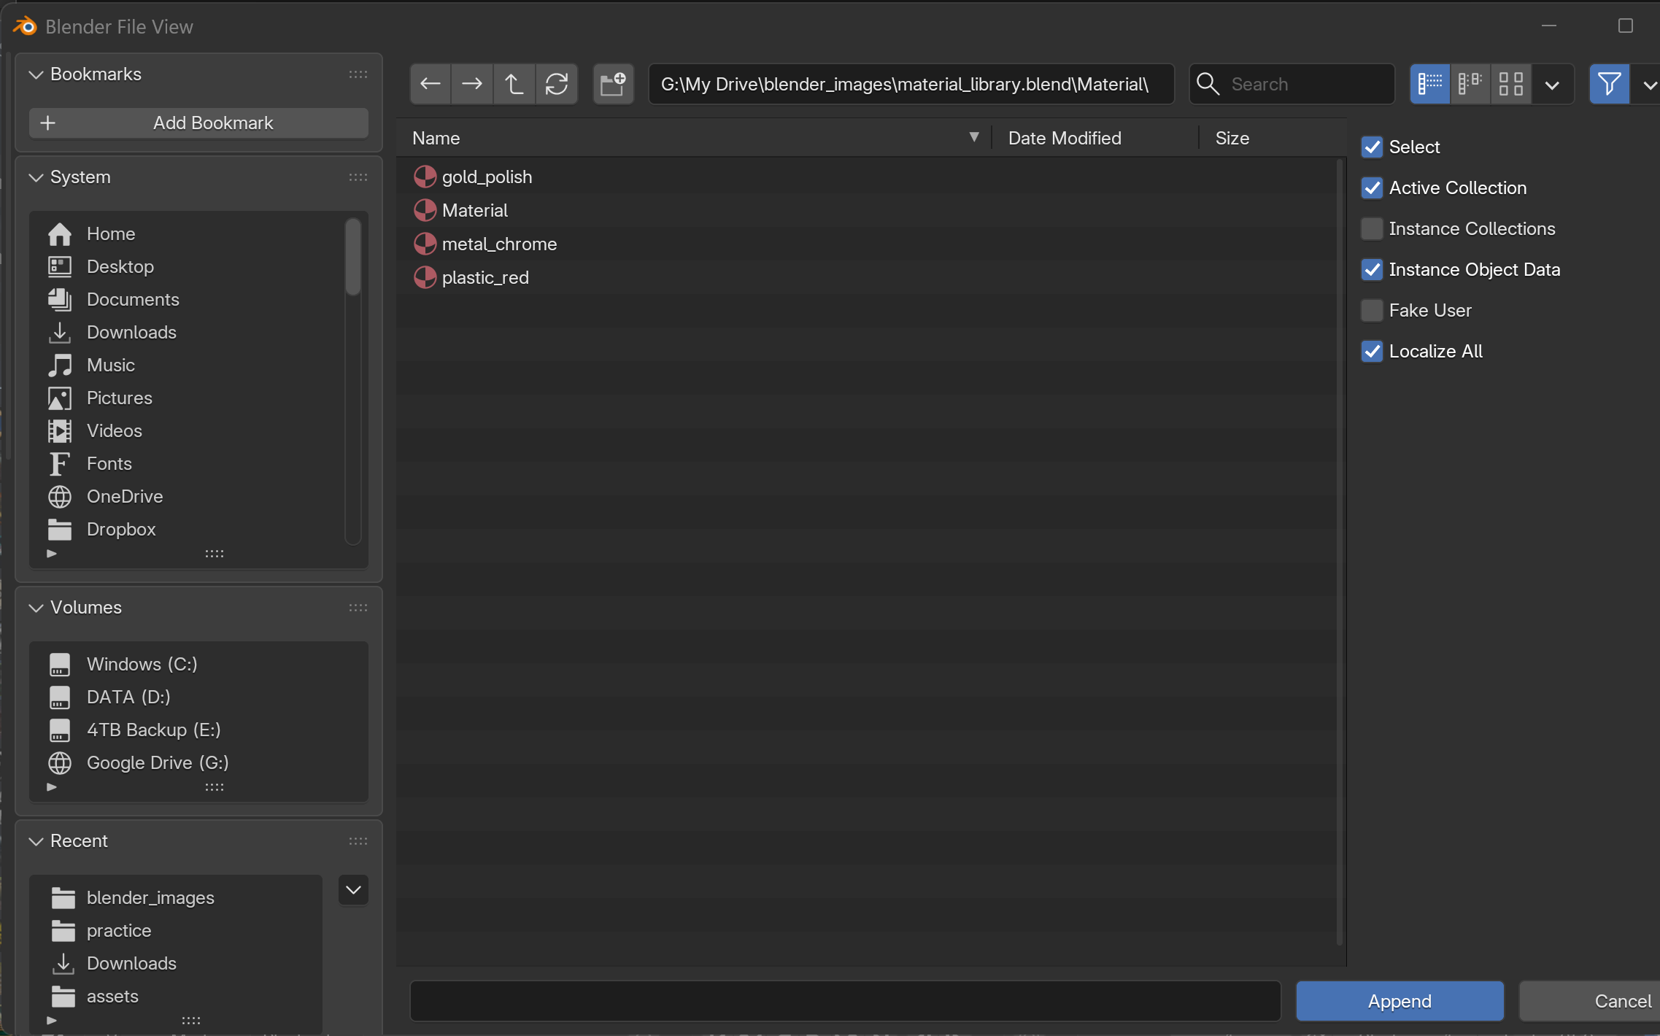Go forward to next folder

pos(472,84)
